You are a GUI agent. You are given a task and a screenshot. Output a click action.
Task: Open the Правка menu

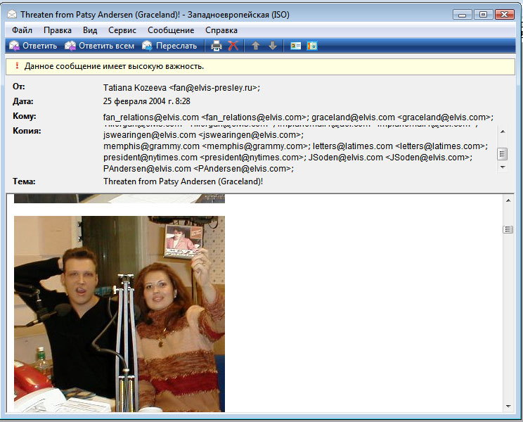(58, 30)
